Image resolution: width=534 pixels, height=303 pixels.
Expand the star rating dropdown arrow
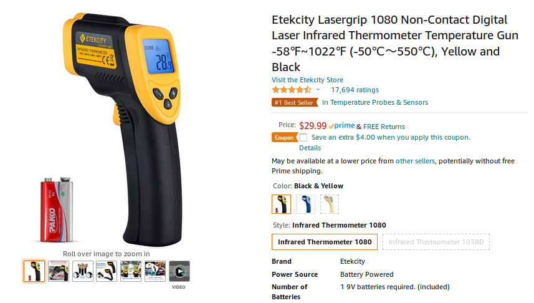pyautogui.click(x=318, y=90)
